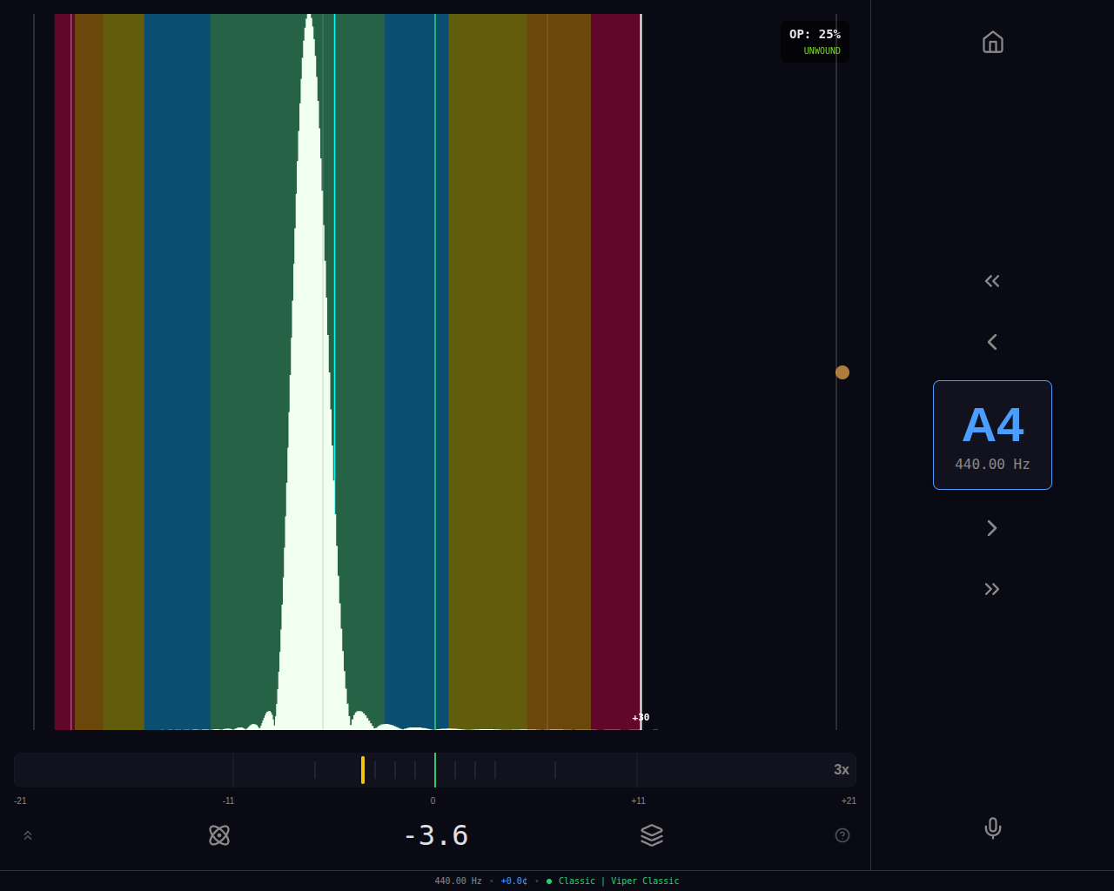
Task: Toggle the OP: 25% UNWOUND badge
Action: [815, 42]
